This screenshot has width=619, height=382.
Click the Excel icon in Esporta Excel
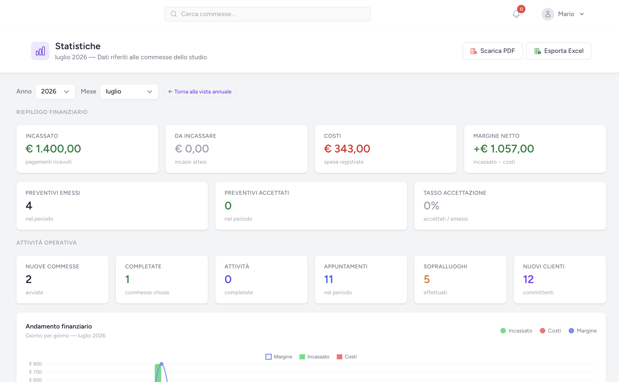538,51
